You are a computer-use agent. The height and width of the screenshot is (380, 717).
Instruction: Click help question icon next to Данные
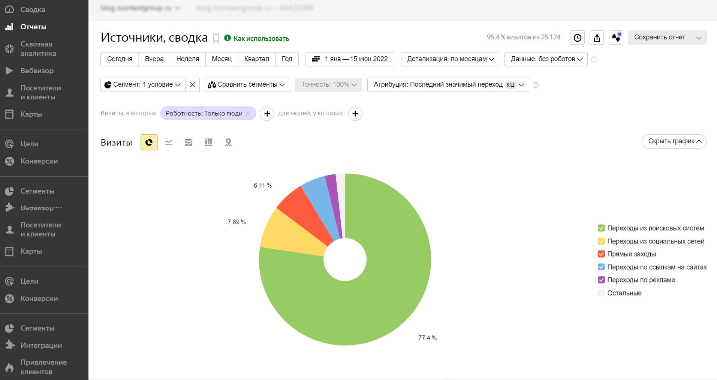[594, 59]
